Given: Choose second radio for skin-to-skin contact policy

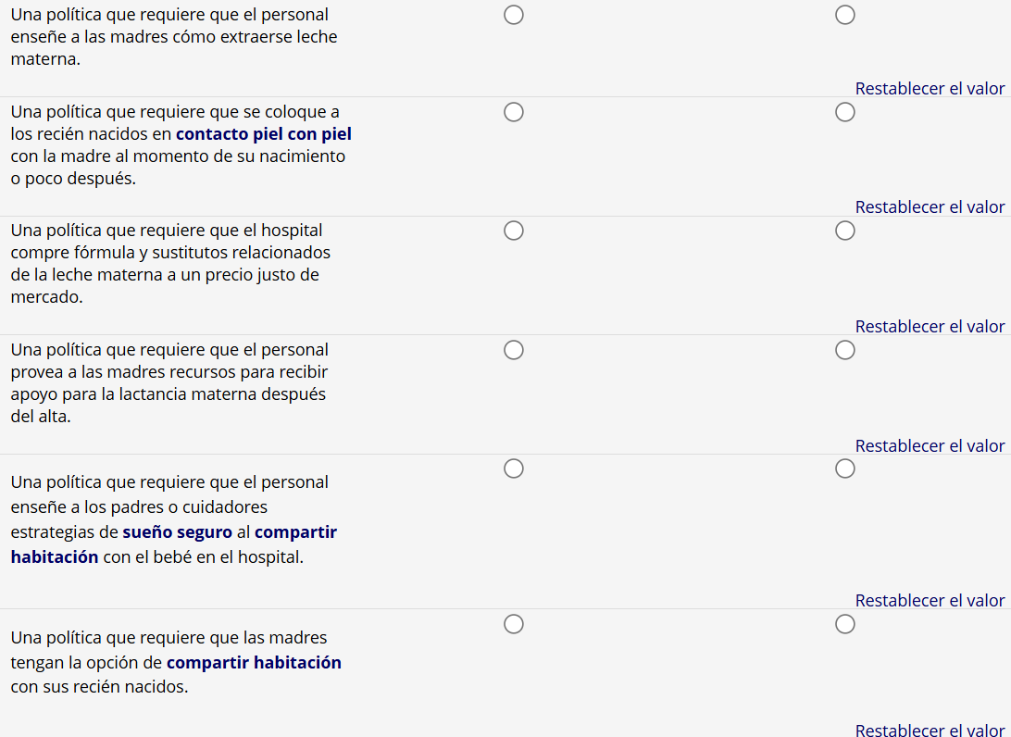Looking at the screenshot, I should point(844,112).
